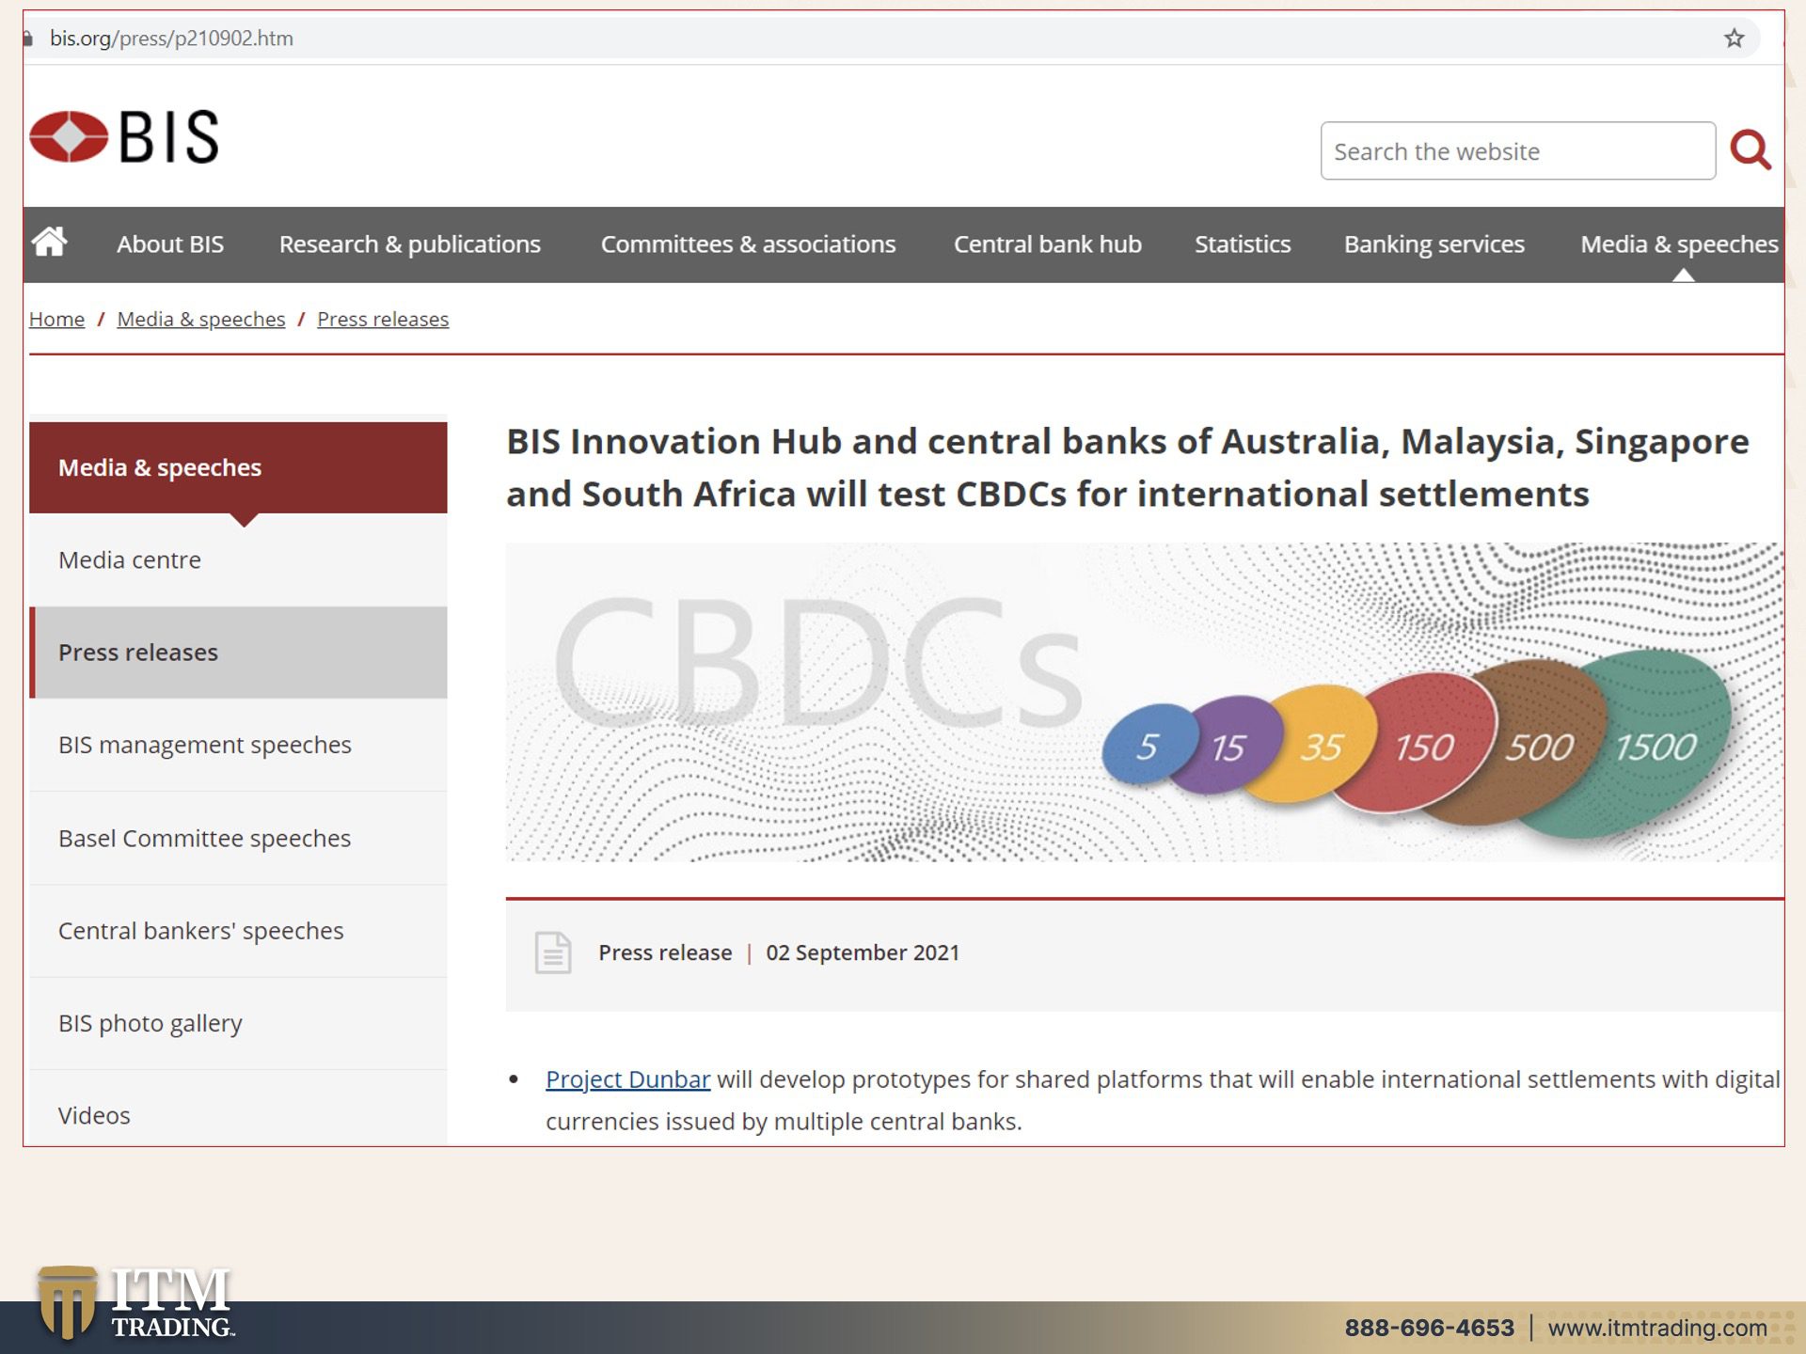Viewport: 1806px width, 1354px height.
Task: Open Basel Committee speeches sidebar item
Action: (x=238, y=838)
